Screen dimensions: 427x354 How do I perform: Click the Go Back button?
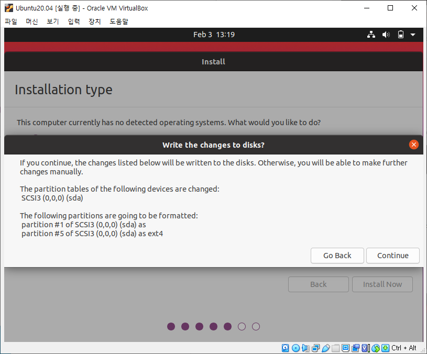coord(337,256)
